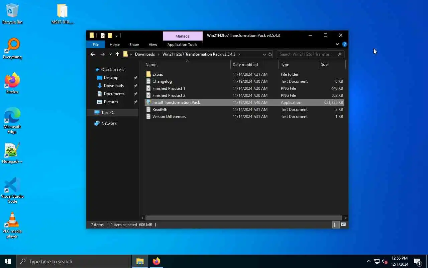428x268 pixels.
Task: Go up one folder level arrow
Action: [117, 54]
